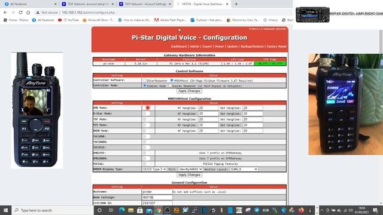Toggle the NXDN Mode switch
Viewport: 383px width, 215px height.
tap(147, 131)
